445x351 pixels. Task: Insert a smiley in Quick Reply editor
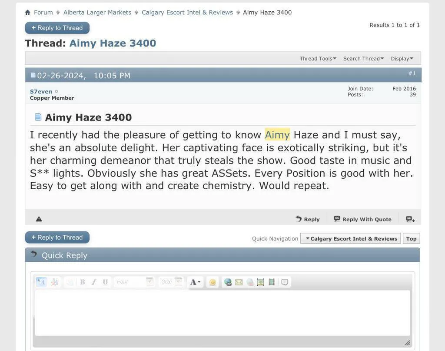tap(213, 282)
